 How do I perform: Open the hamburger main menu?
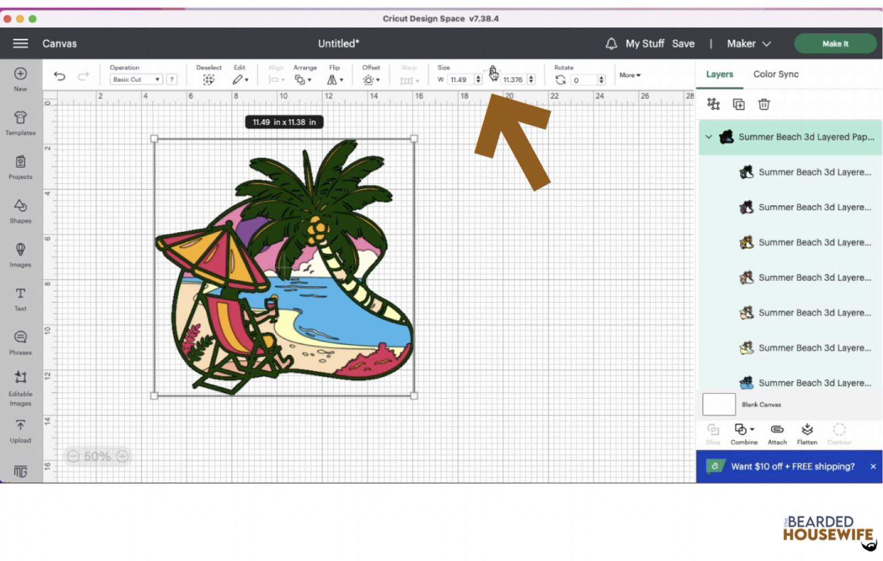(x=21, y=44)
